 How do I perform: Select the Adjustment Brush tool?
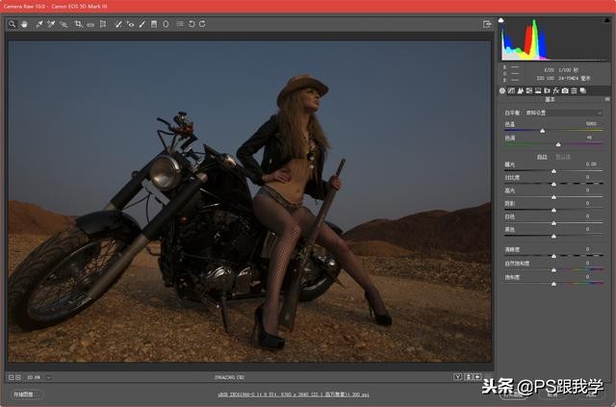142,23
